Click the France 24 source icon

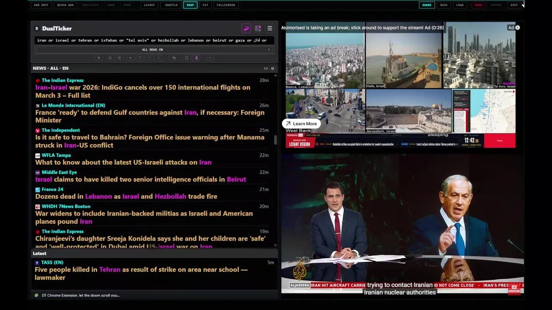point(38,189)
